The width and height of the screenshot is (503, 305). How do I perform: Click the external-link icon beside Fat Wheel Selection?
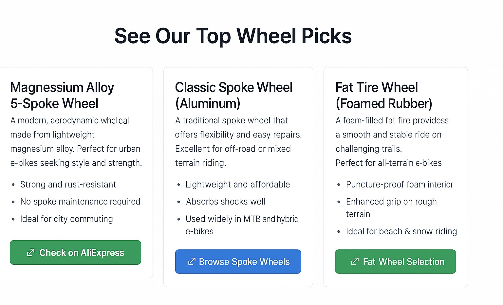pyautogui.click(x=355, y=261)
